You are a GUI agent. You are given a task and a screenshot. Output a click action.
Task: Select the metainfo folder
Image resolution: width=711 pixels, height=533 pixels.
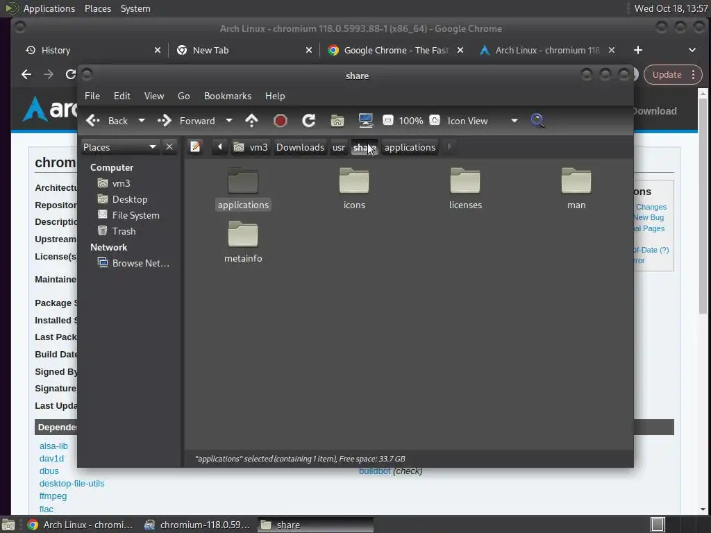[243, 241]
